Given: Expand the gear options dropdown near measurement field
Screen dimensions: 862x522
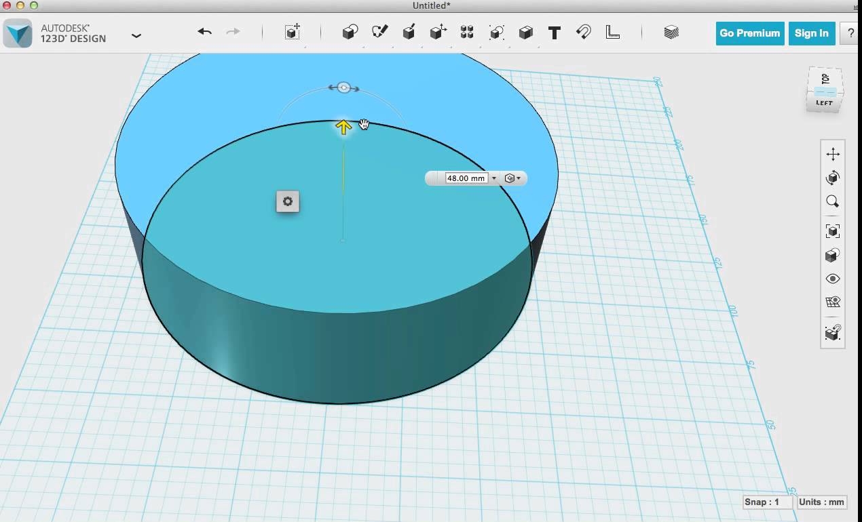Looking at the screenshot, I should pos(519,178).
